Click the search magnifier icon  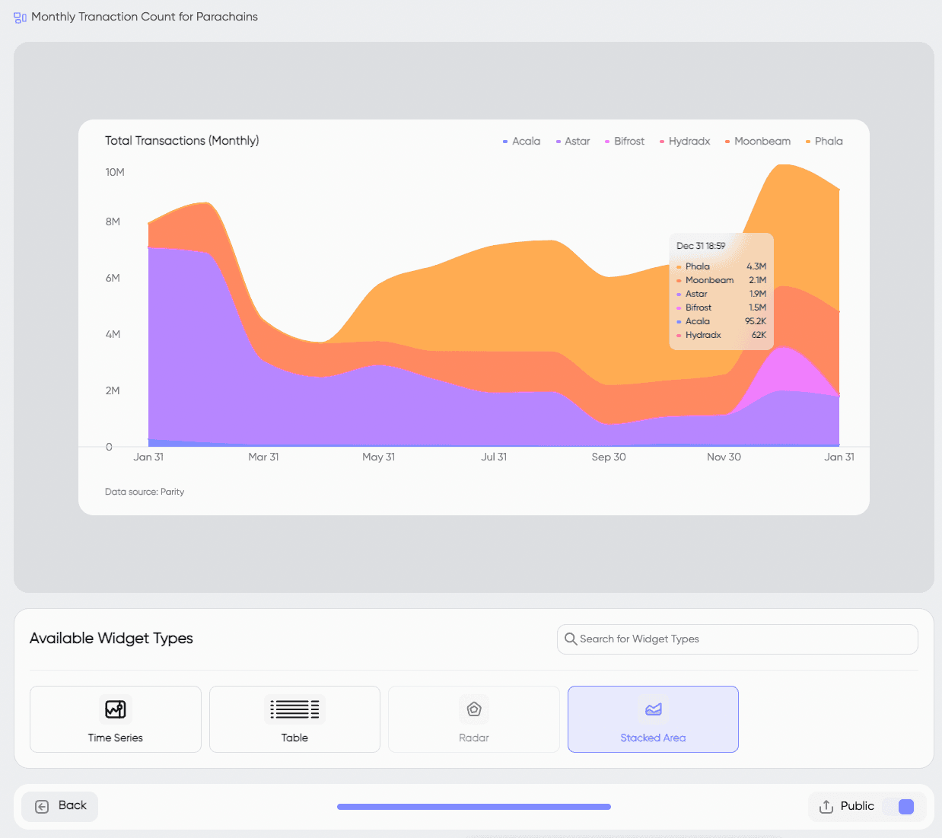571,639
